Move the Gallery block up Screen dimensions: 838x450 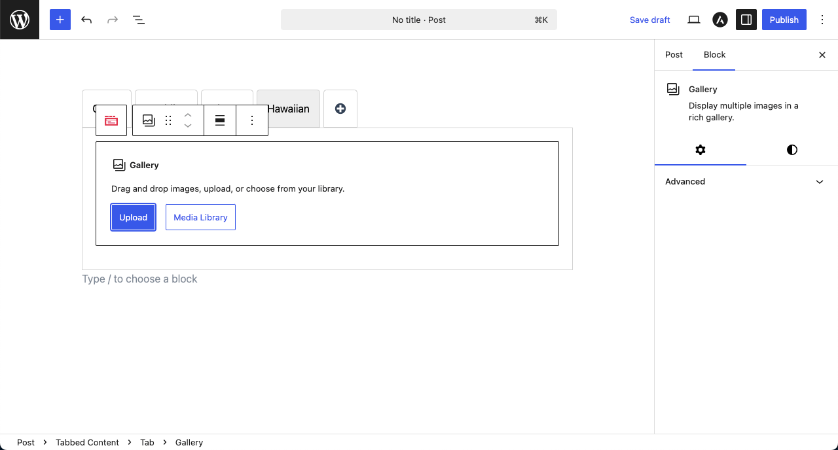click(x=188, y=114)
